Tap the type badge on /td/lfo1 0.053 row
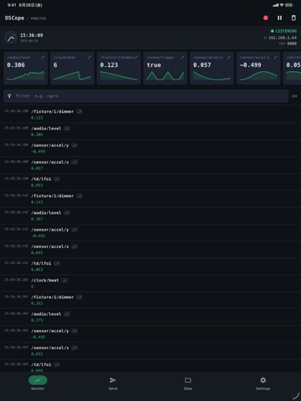The height and width of the screenshot is (401, 301). (57, 179)
